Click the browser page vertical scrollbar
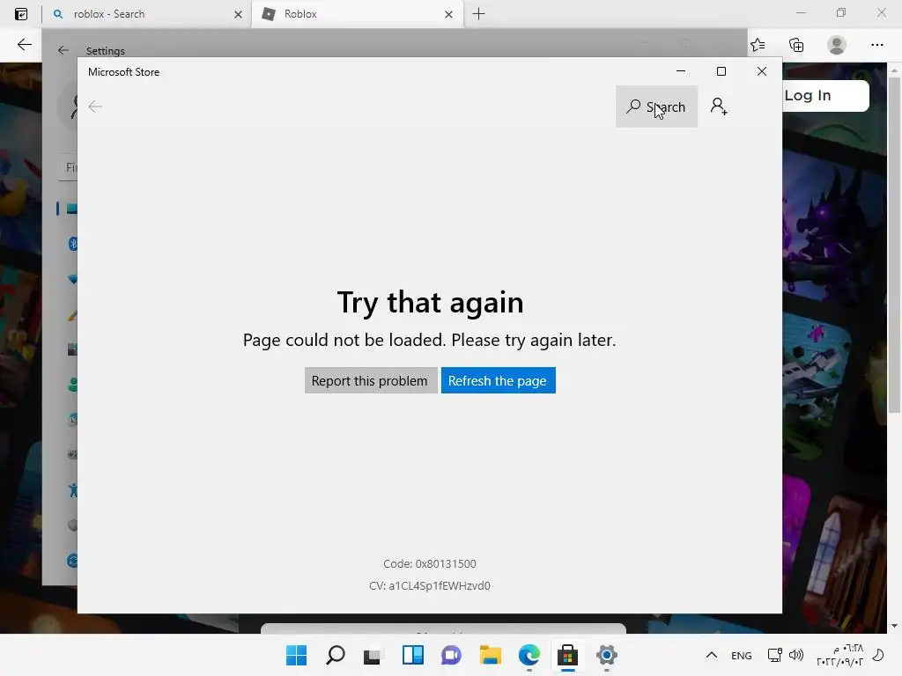Screen dimensions: 902x676 (x=894, y=245)
